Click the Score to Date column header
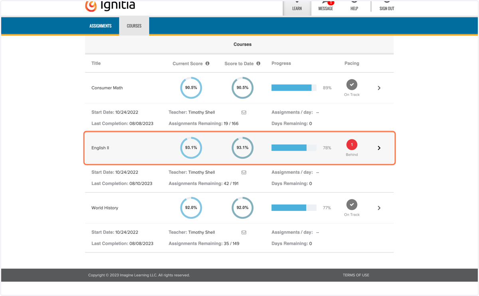Viewport: 479px width, 296px height. tap(239, 64)
